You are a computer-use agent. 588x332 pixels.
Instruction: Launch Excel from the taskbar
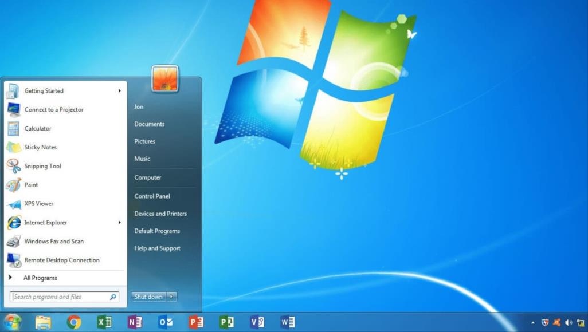(104, 322)
